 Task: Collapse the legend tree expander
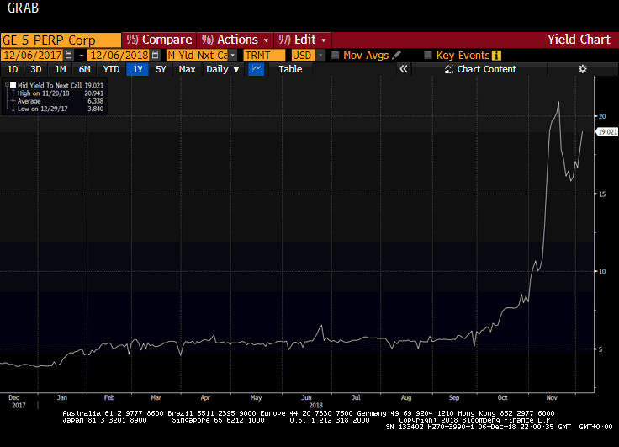tap(7, 85)
